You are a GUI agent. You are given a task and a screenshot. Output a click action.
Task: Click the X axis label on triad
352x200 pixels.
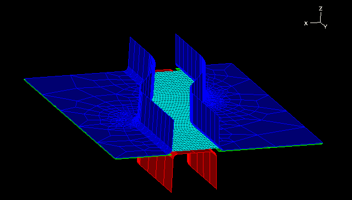pyautogui.click(x=306, y=23)
